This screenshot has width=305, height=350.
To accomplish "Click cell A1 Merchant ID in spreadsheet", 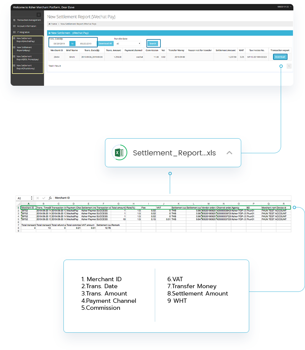I will pos(28,208).
